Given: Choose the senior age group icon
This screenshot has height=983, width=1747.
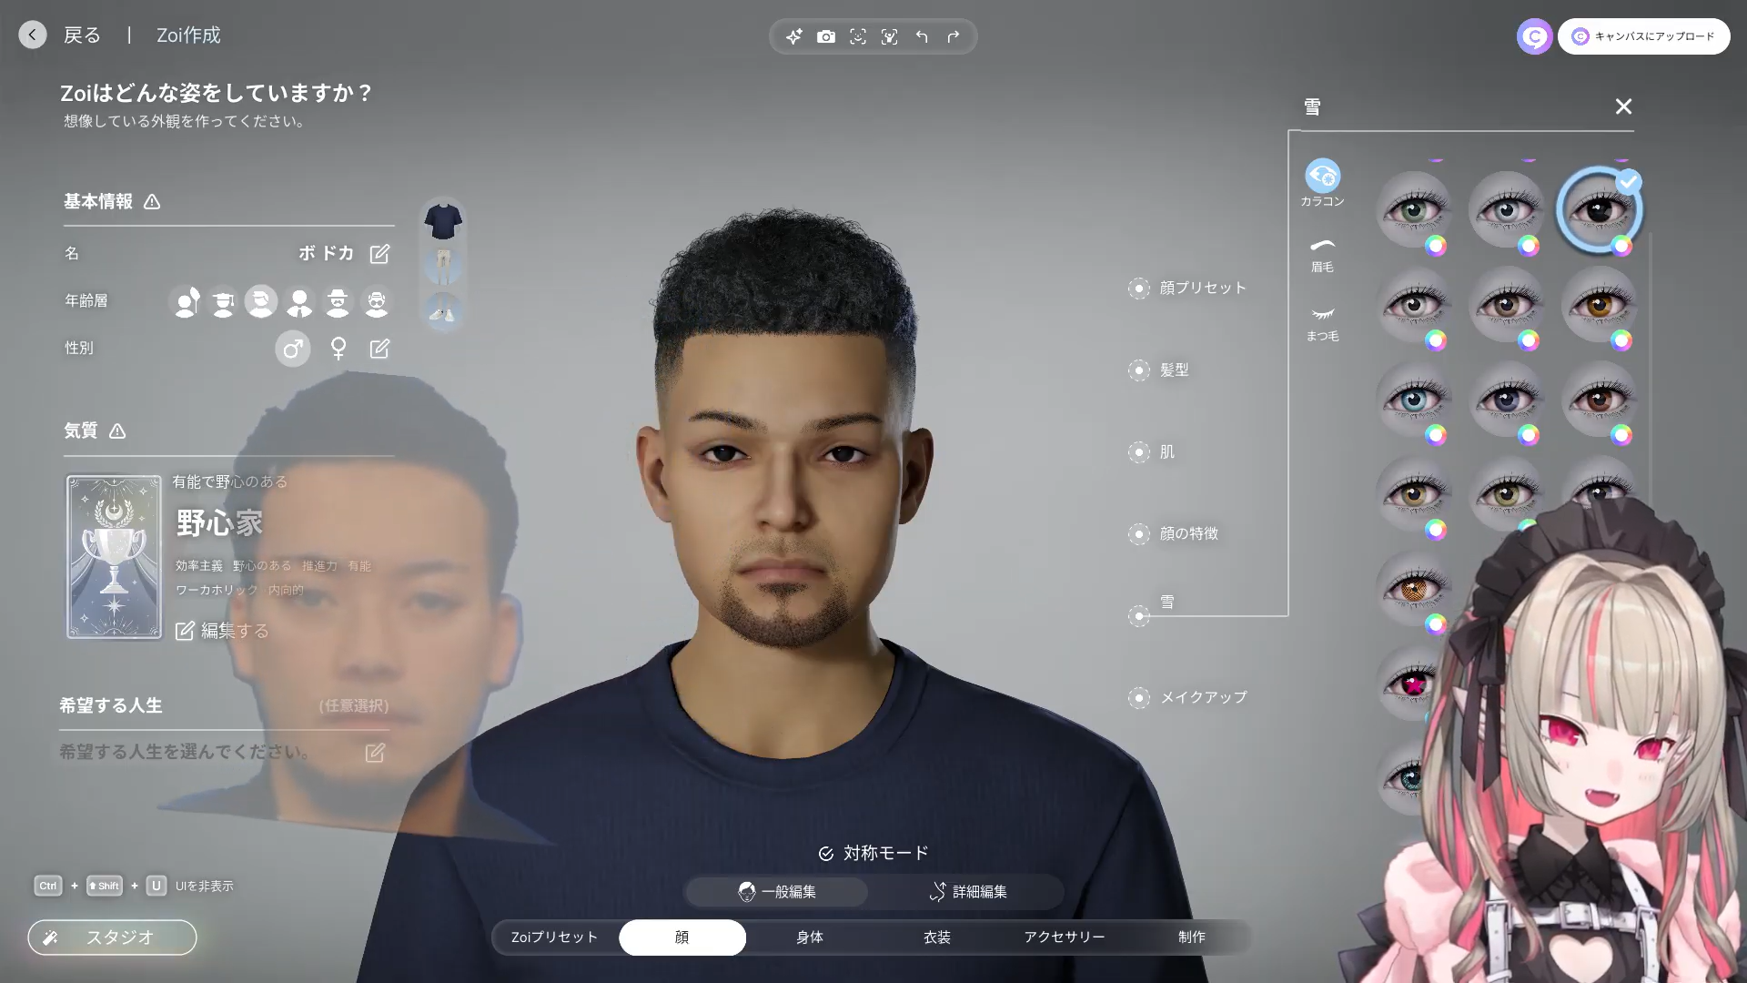Looking at the screenshot, I should (x=376, y=301).
